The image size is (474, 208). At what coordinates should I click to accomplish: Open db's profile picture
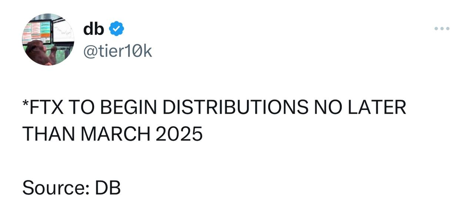tap(49, 40)
